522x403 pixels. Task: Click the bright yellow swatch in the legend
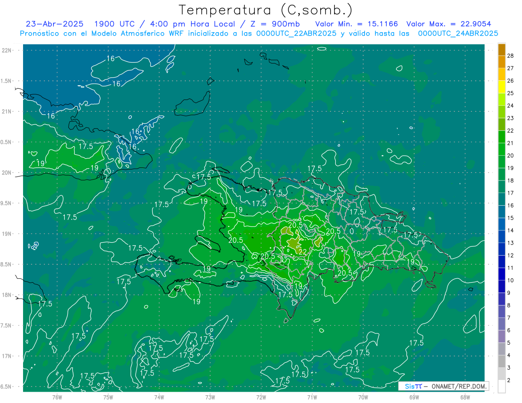coord(502,87)
